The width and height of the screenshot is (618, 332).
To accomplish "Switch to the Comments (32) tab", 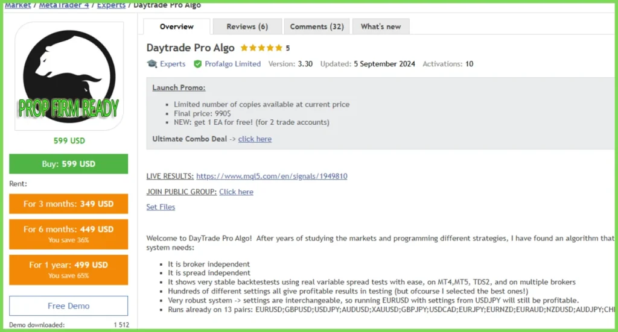I will (x=317, y=27).
